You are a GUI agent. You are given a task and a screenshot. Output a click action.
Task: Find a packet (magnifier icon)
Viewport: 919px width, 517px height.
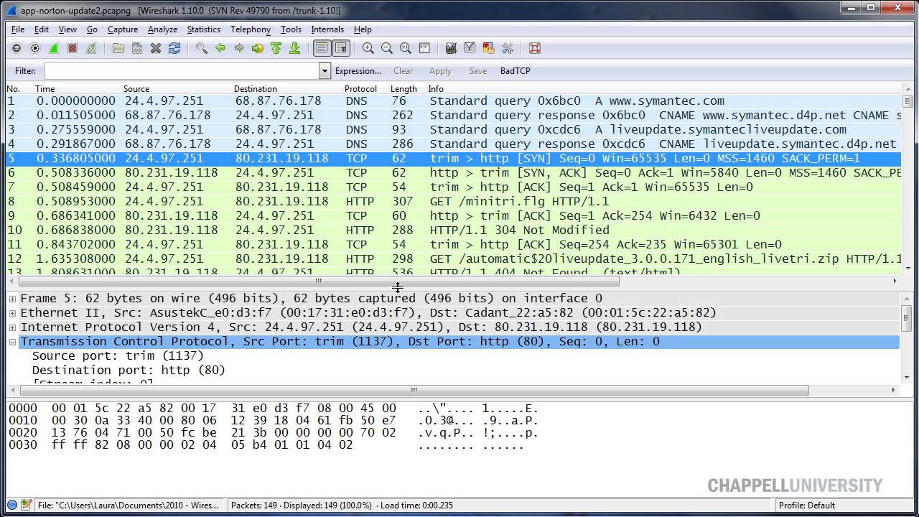(202, 48)
